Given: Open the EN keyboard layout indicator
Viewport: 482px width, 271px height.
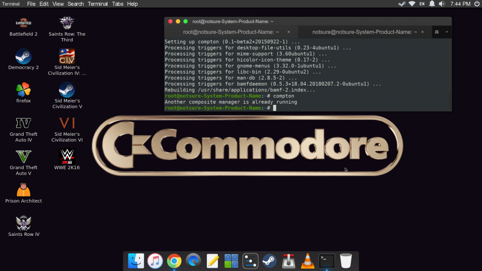Looking at the screenshot, I should pos(422,4).
